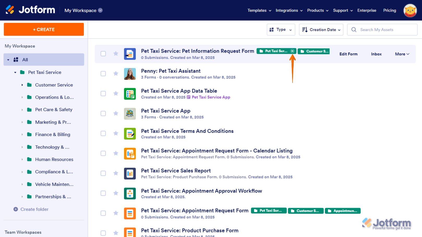422x237 pixels.
Task: Open the Appointmen... tag on Appointment Request Form
Action: click(343, 211)
